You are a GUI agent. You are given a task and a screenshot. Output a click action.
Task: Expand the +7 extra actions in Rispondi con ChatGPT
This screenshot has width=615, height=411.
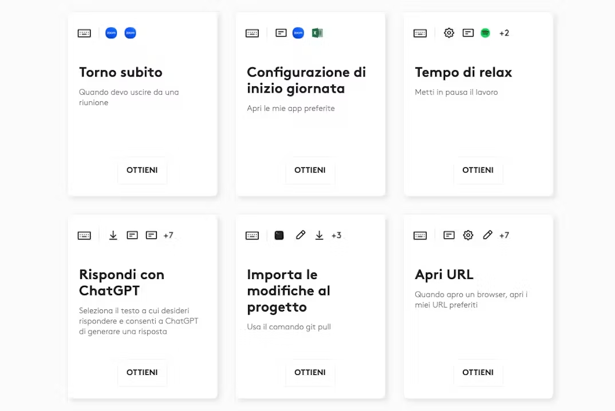168,236
